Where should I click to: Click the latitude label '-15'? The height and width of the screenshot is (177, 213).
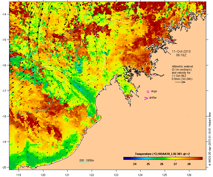point(4,40)
